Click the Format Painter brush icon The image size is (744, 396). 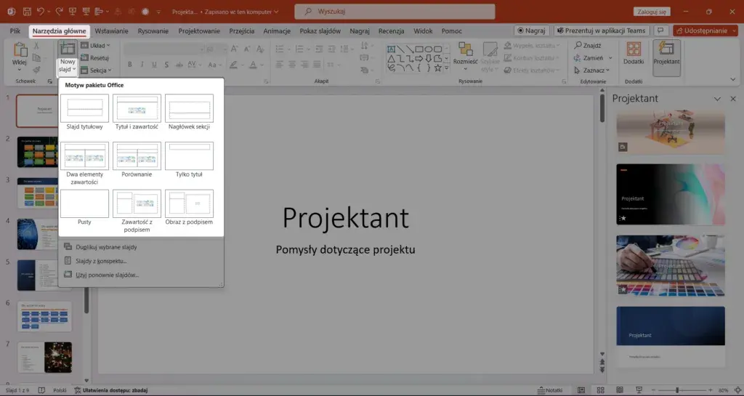pyautogui.click(x=36, y=70)
